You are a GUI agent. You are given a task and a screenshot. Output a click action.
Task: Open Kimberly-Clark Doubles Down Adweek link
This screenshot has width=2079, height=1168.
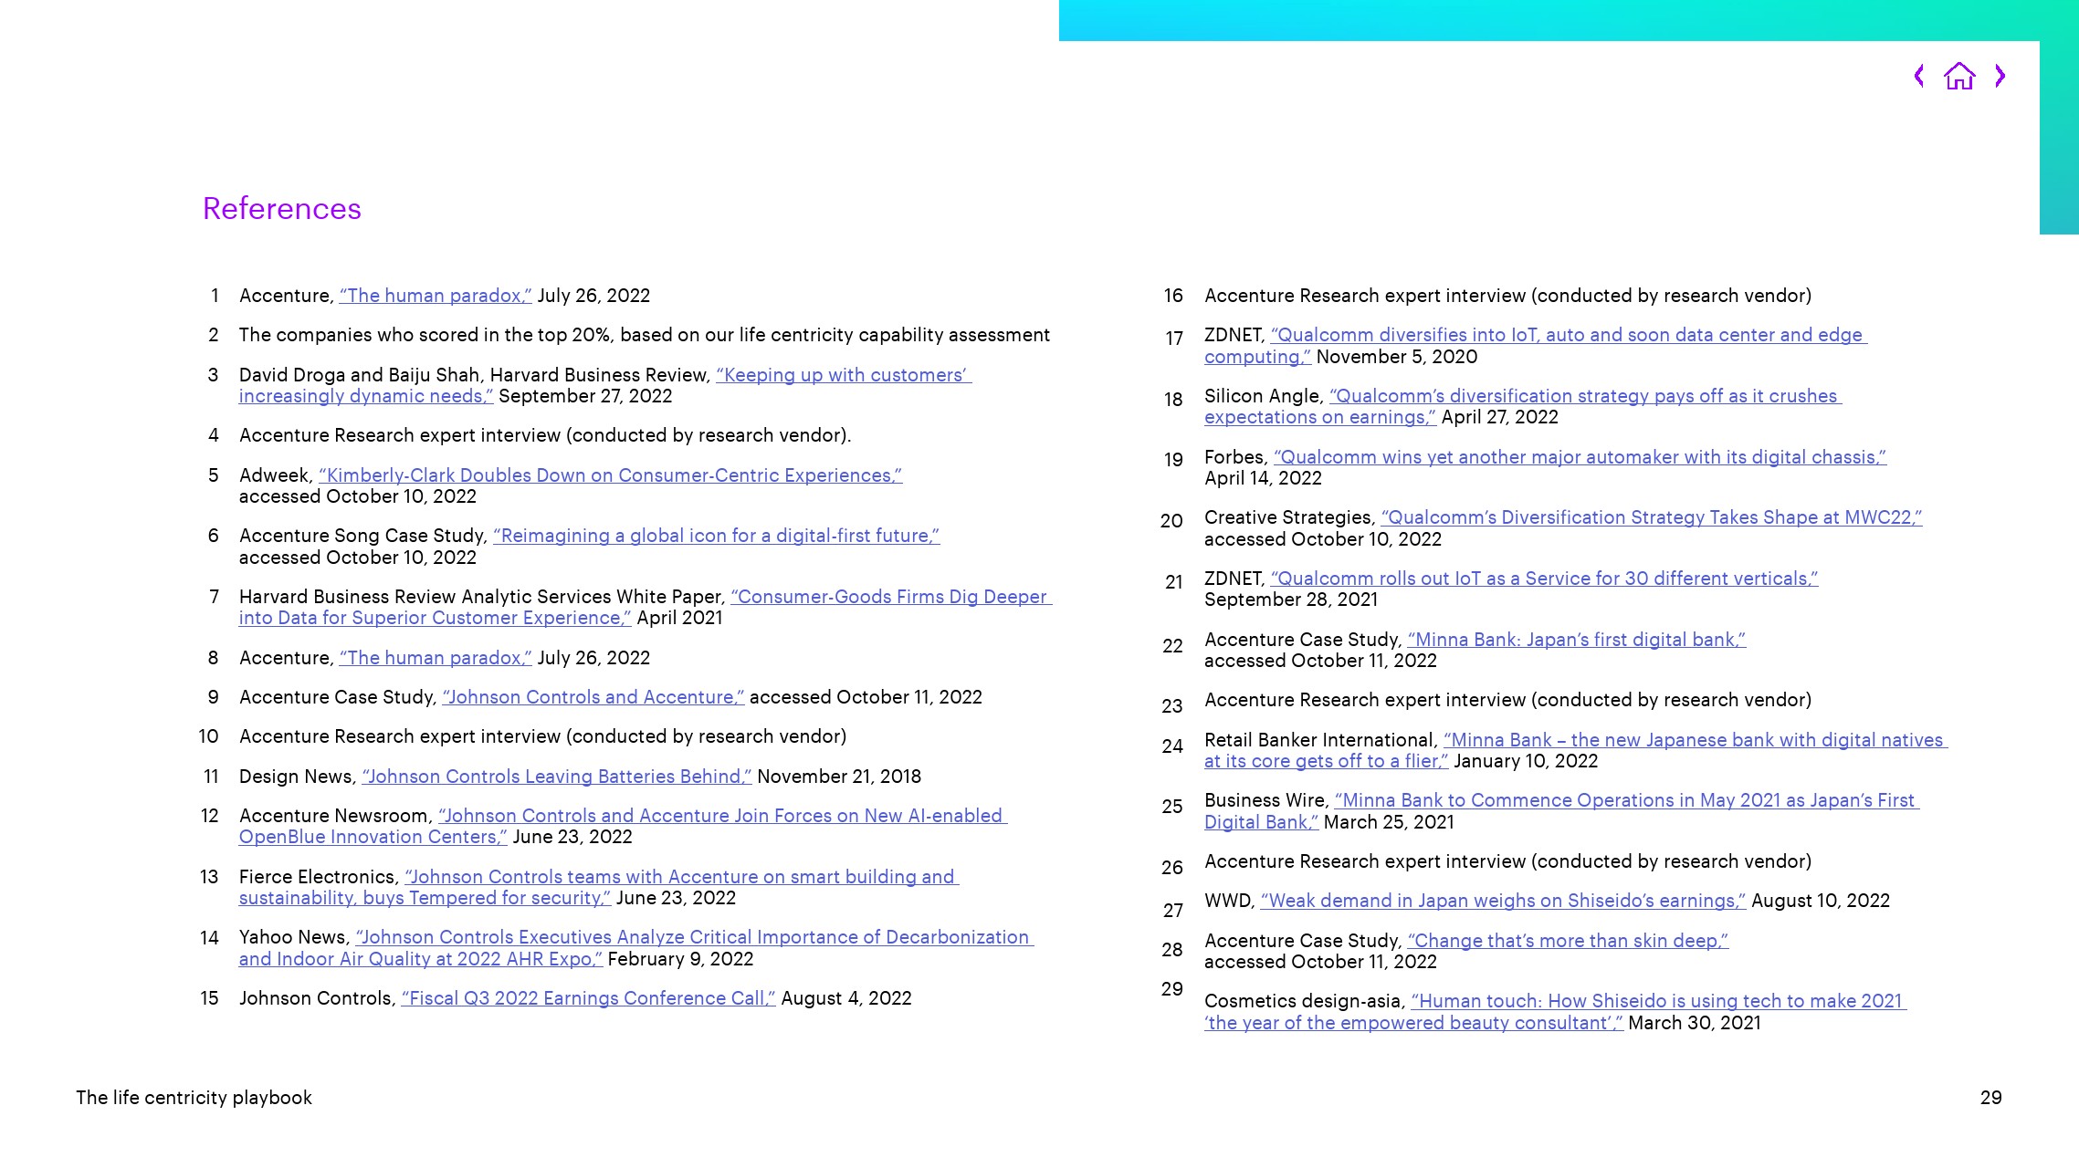(610, 475)
